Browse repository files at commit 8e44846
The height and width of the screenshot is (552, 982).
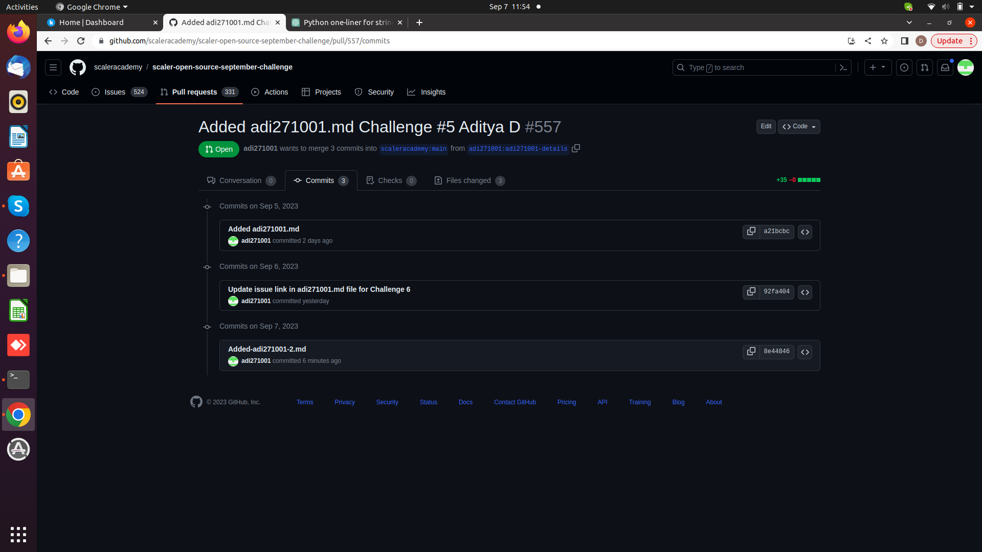[805, 352]
